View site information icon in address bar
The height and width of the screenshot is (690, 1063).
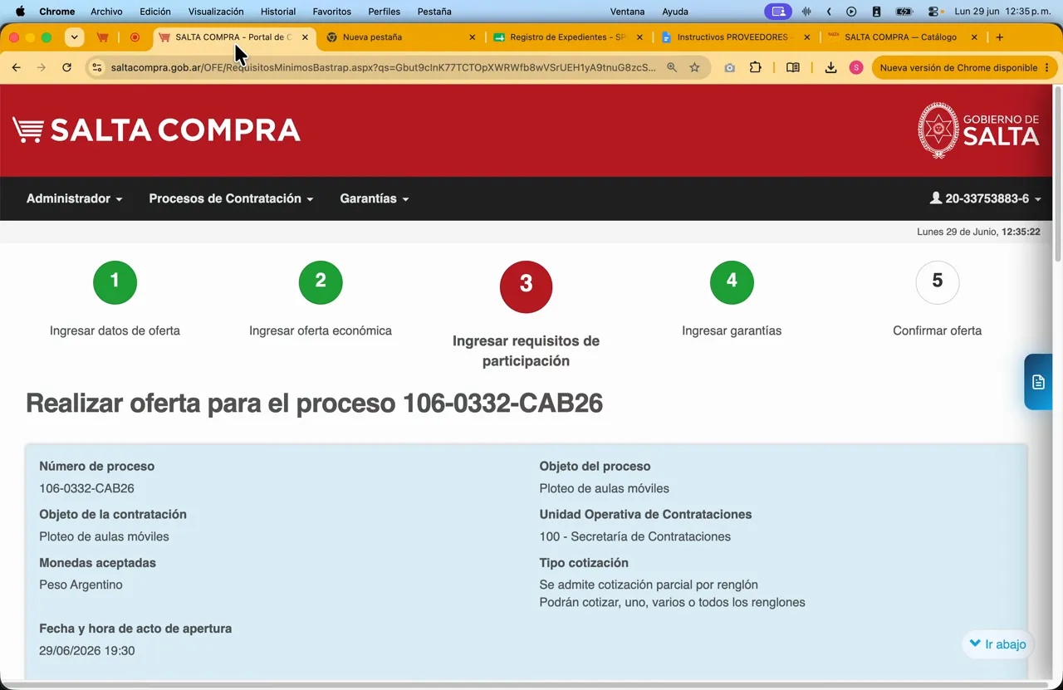coord(97,67)
